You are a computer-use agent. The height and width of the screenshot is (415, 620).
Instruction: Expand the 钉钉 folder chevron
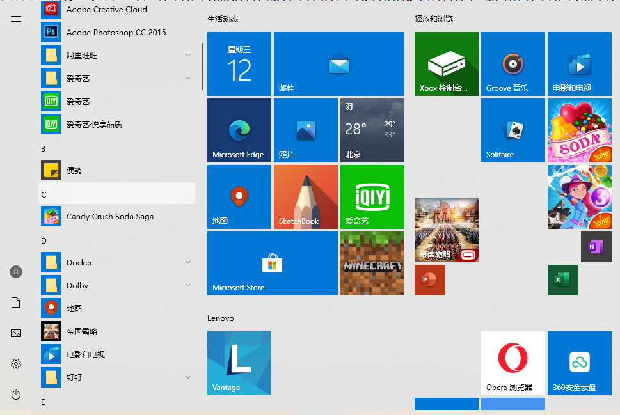188,378
